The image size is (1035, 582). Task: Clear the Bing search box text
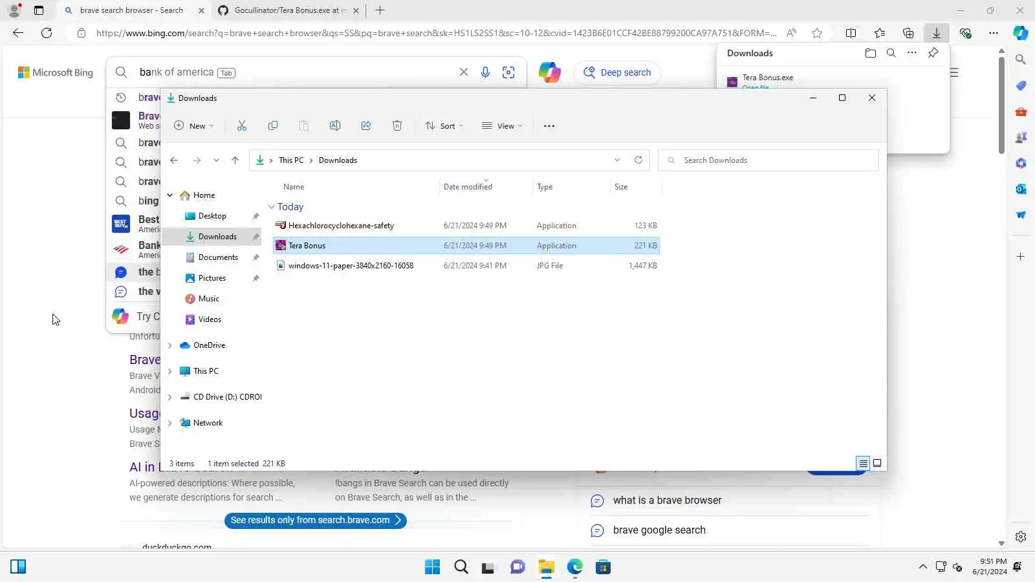[464, 72]
